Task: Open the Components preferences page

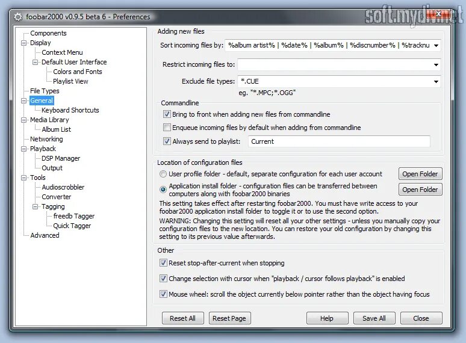Action: pyautogui.click(x=48, y=33)
